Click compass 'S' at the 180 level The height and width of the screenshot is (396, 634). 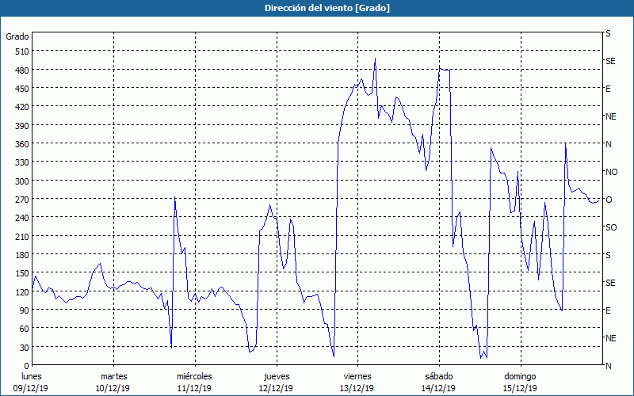608,255
